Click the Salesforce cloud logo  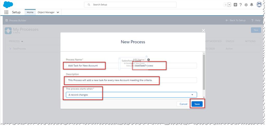(x=8, y=5)
